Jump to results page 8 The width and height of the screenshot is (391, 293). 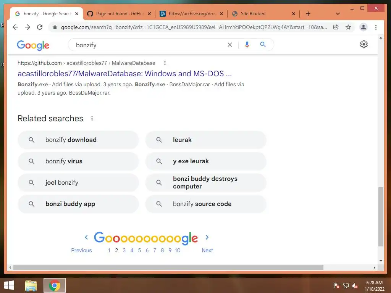click(x=162, y=250)
